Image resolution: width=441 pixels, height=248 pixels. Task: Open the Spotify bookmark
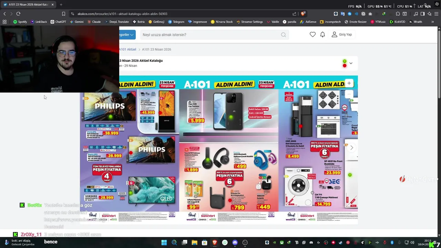pos(20,22)
